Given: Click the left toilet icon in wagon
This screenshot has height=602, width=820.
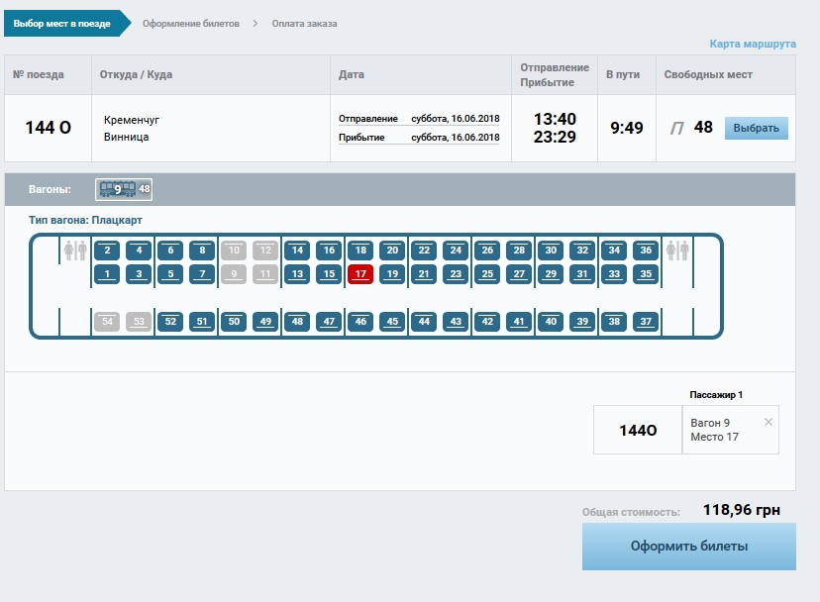Looking at the screenshot, I should coord(75,251).
